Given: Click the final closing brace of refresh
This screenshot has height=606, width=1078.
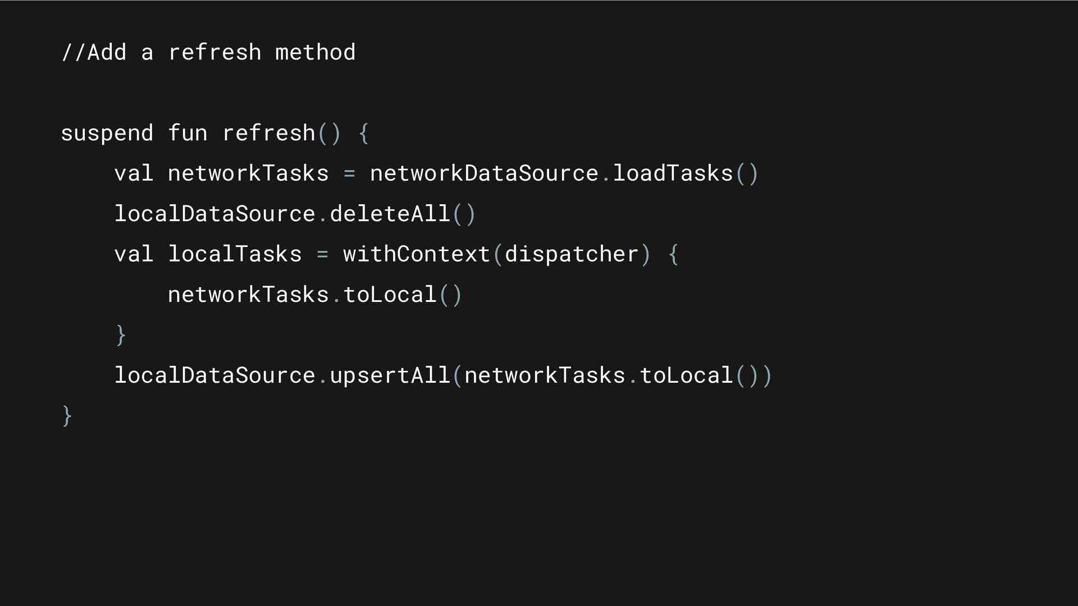Looking at the screenshot, I should [66, 416].
